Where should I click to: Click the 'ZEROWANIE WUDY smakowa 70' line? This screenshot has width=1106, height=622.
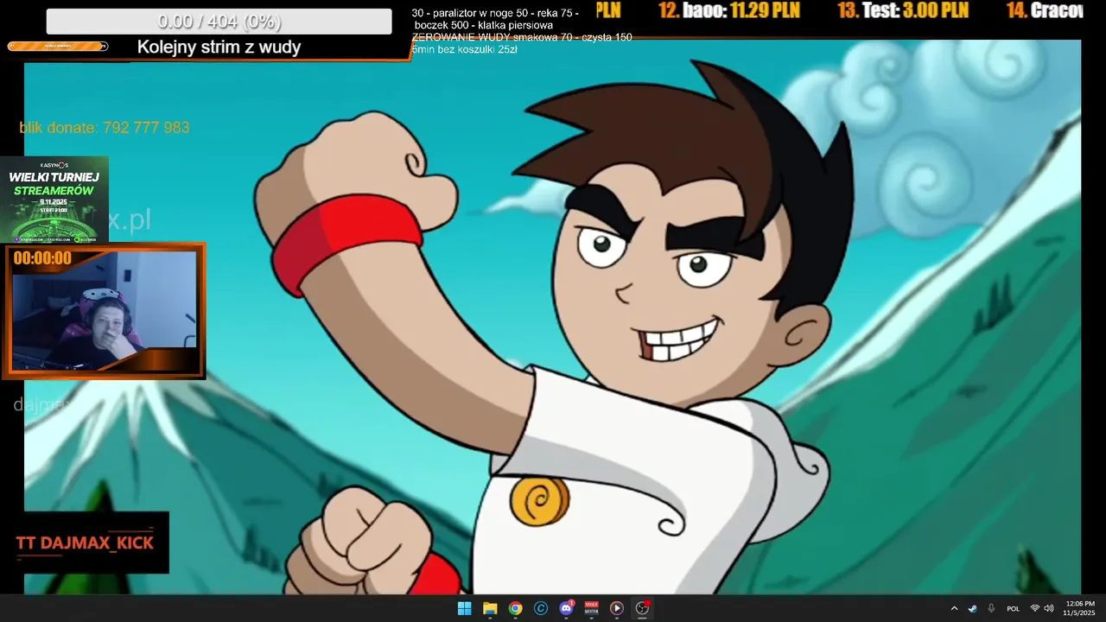522,37
